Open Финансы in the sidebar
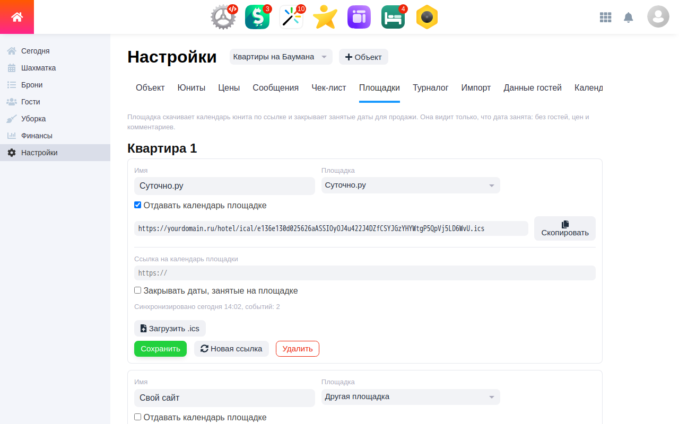 click(x=55, y=136)
